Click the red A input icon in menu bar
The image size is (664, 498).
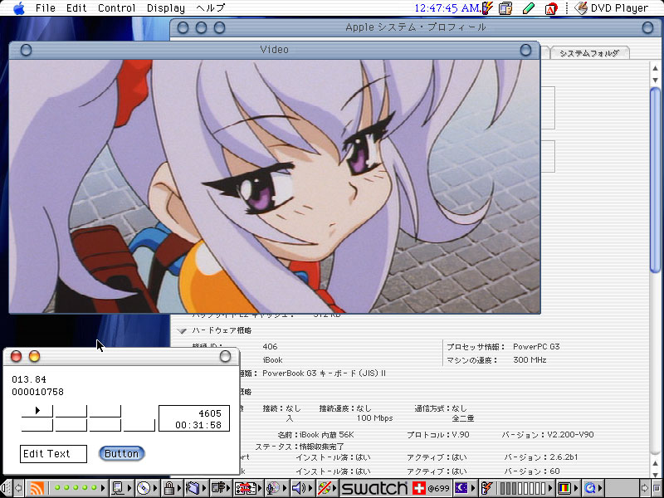[551, 8]
